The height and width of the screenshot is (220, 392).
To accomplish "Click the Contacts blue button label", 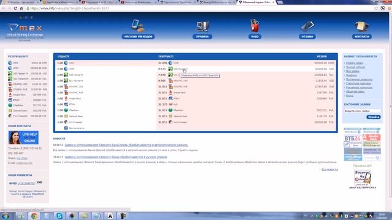I will pos(362,37).
